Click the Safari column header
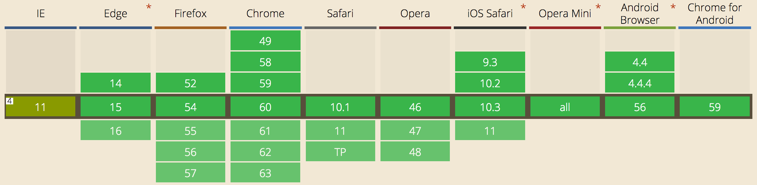Image resolution: width=757 pixels, height=185 pixels. [340, 14]
